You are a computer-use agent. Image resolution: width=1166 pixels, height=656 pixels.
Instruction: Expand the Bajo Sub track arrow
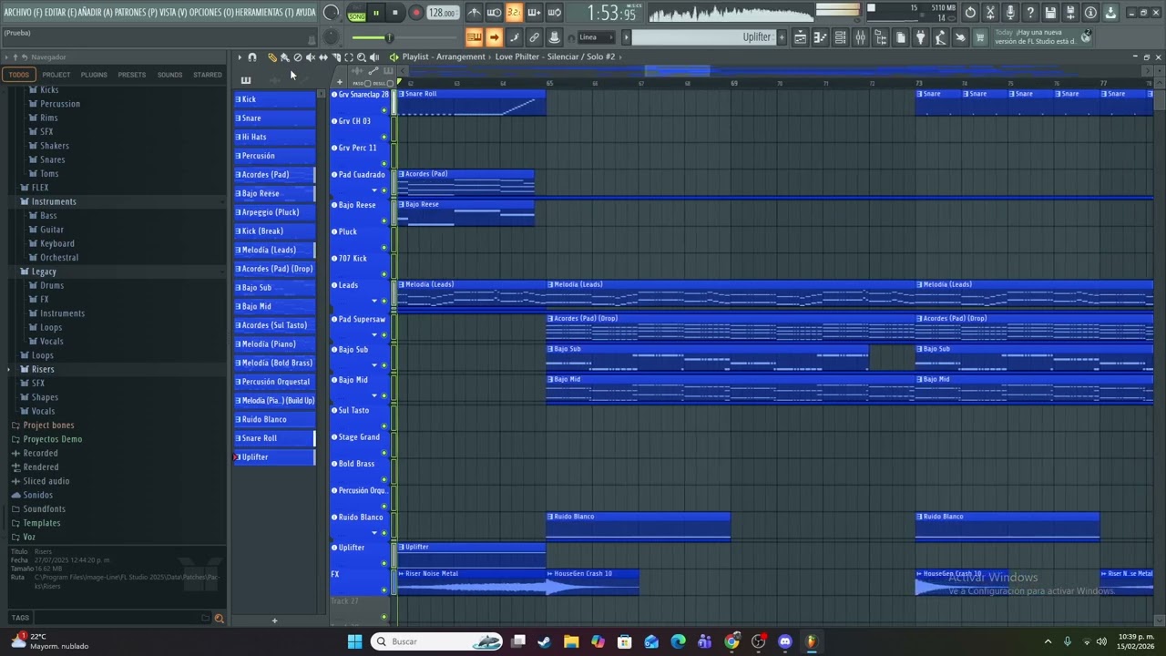tap(374, 365)
